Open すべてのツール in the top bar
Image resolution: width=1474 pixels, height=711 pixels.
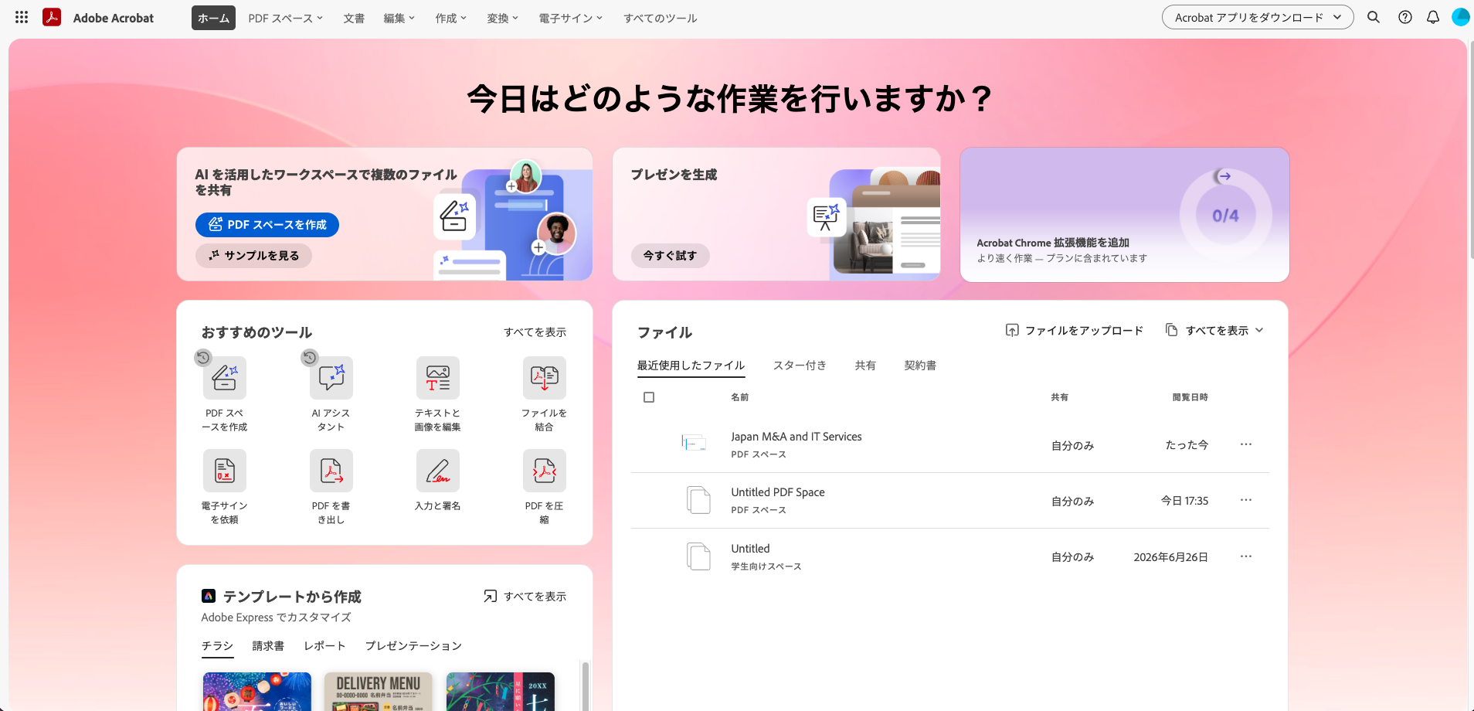661,18
